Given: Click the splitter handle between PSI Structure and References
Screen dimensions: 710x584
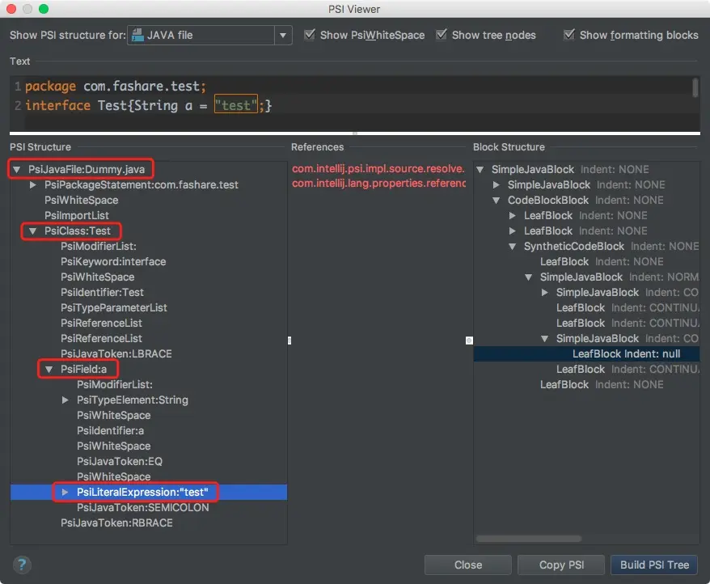Looking at the screenshot, I should [x=289, y=341].
